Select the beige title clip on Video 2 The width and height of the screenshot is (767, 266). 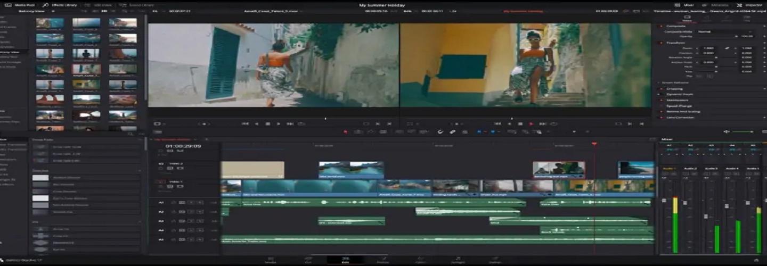pyautogui.click(x=252, y=170)
